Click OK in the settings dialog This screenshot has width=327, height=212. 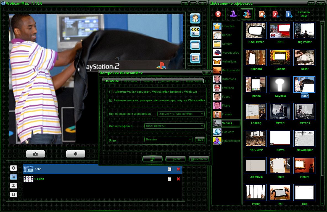[x=153, y=159]
